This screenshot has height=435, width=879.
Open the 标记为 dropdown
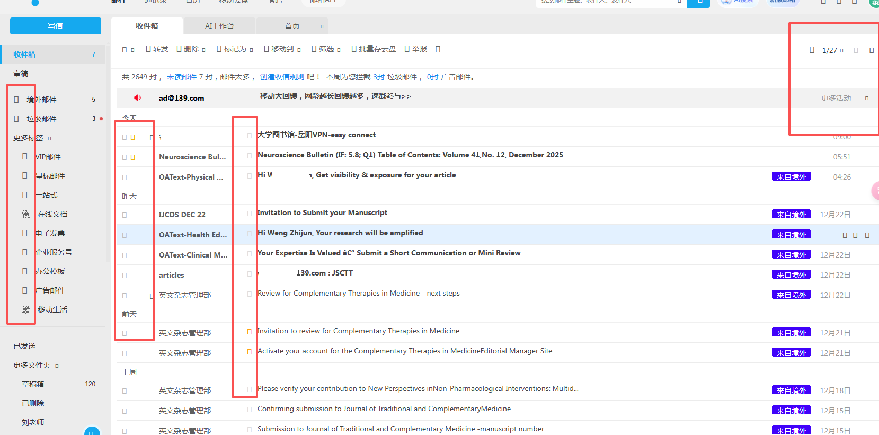tap(235, 49)
